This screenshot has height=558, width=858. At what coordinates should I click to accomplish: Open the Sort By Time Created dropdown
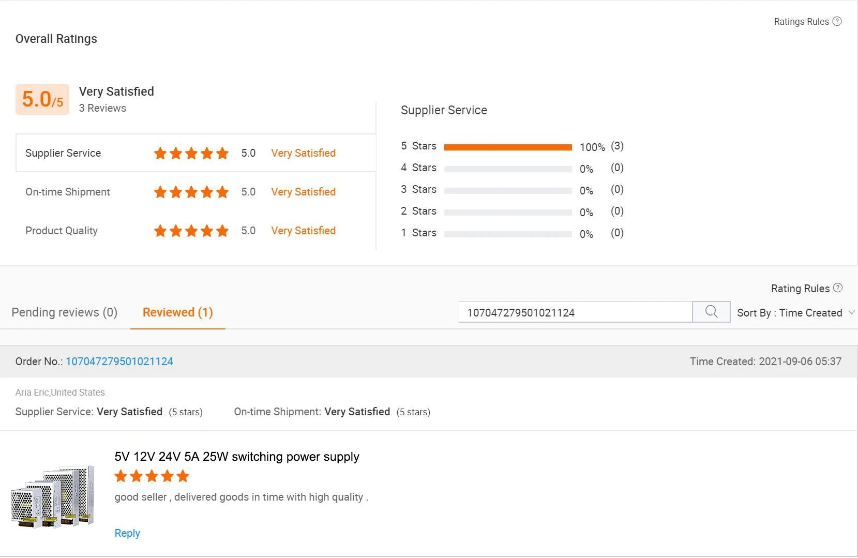789,313
